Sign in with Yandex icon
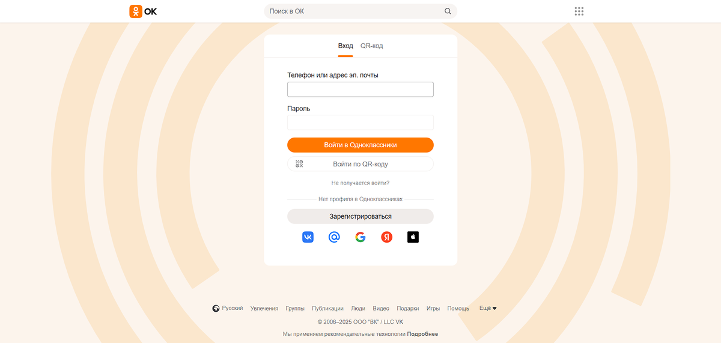The height and width of the screenshot is (343, 721). coord(387,237)
